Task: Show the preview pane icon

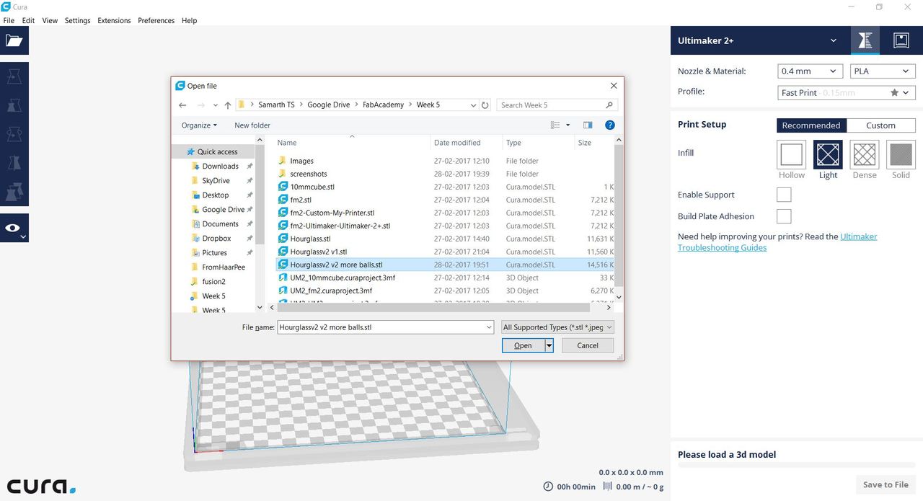Action: point(588,125)
